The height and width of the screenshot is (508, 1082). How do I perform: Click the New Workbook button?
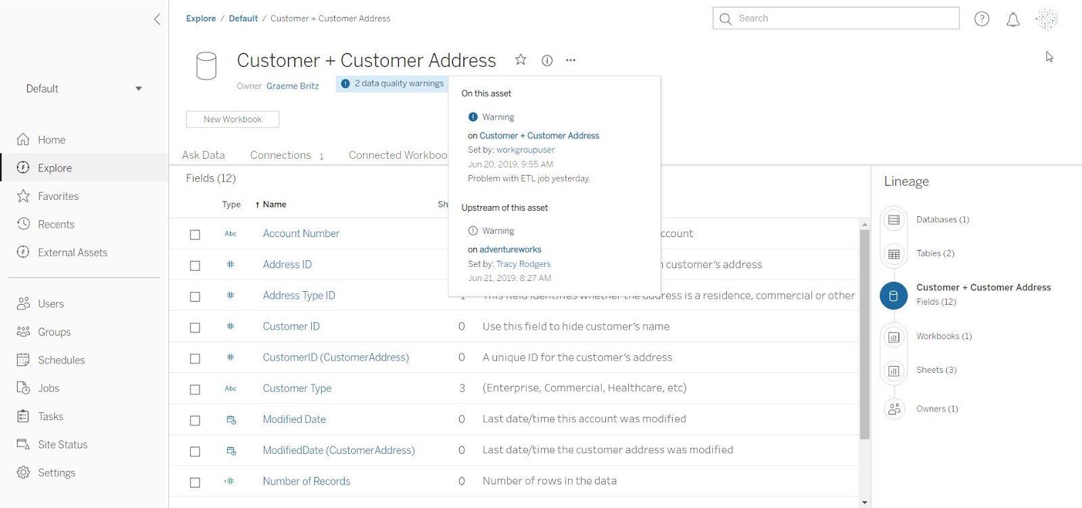(233, 120)
